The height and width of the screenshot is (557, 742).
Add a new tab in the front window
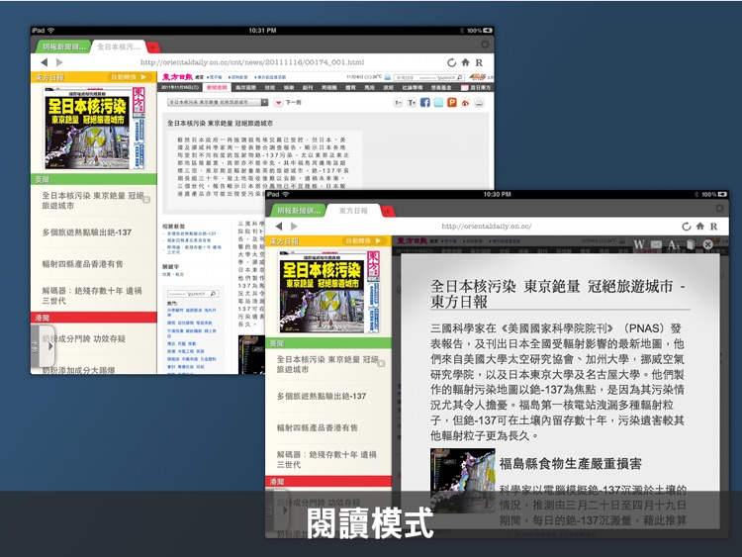[388, 211]
